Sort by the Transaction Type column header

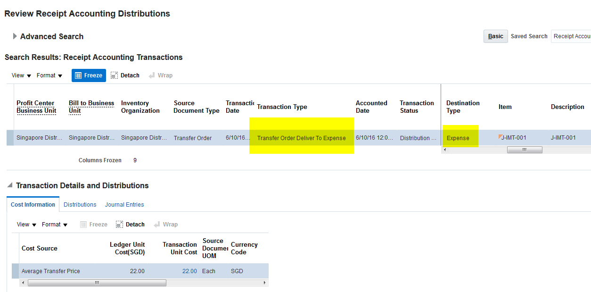click(282, 107)
